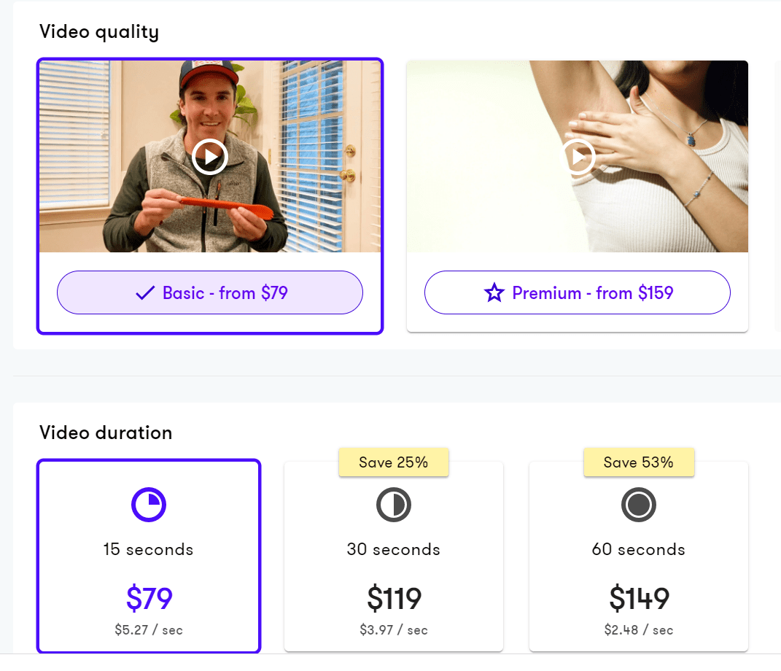Click the "$3.97 / sec" rate text
The height and width of the screenshot is (671, 781).
(x=394, y=629)
